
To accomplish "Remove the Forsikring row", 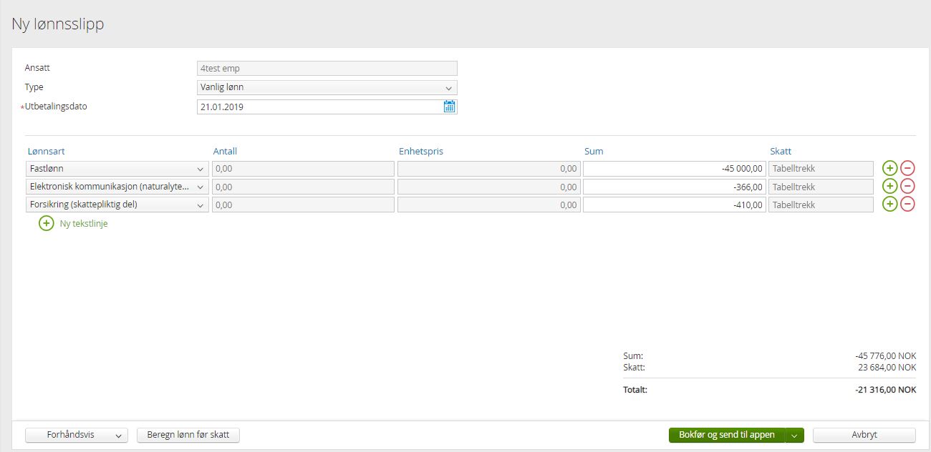I will (x=907, y=205).
